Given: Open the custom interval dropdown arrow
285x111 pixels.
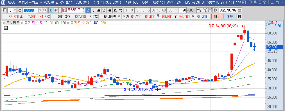Looking at the screenshot, I should point(176,10).
